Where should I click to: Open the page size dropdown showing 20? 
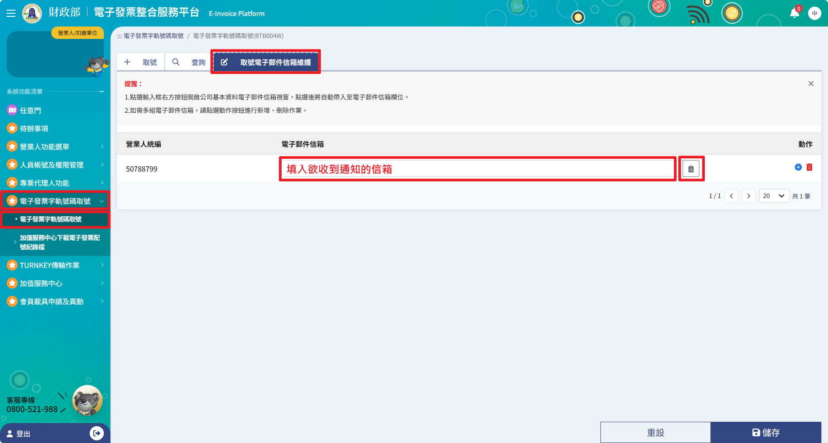click(774, 196)
